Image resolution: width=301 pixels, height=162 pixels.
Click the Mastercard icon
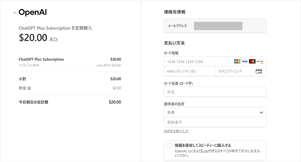[252, 61]
